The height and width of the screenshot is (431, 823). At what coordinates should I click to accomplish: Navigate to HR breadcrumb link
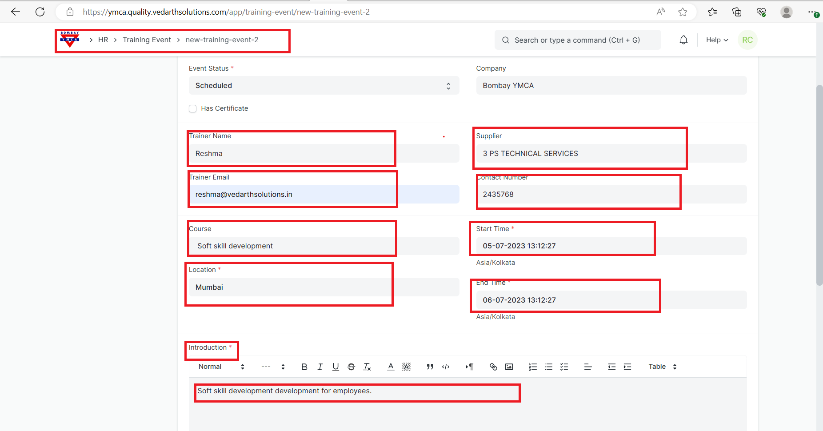click(x=103, y=40)
